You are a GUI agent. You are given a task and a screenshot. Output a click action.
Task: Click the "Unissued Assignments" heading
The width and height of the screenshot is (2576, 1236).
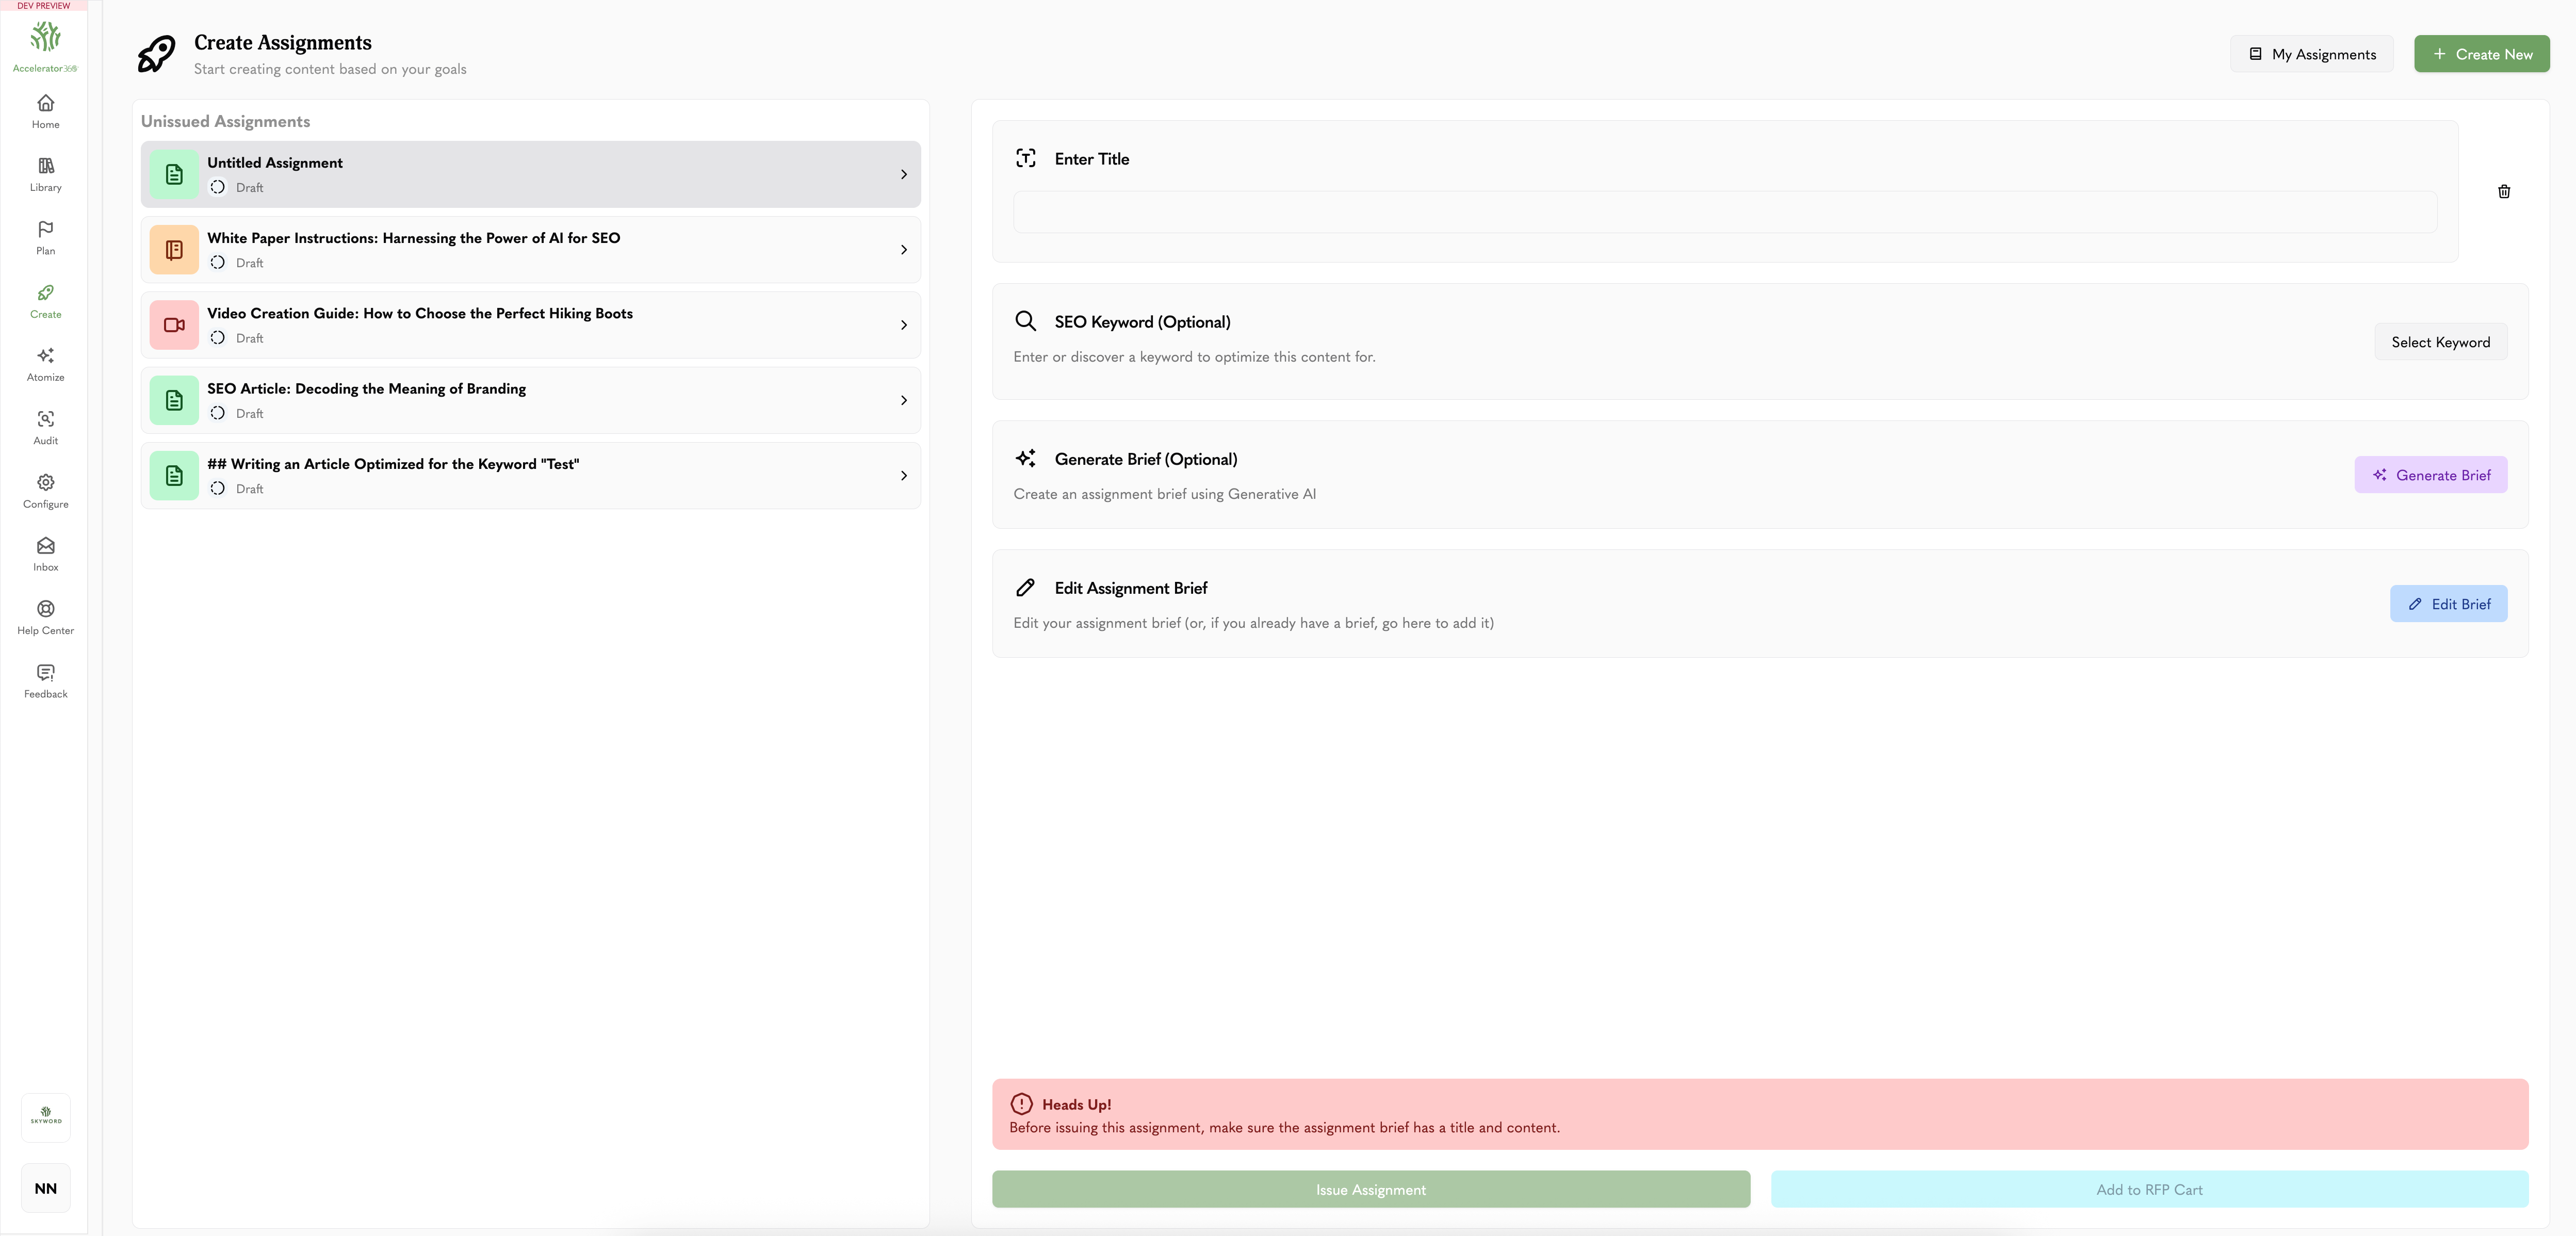225,121
